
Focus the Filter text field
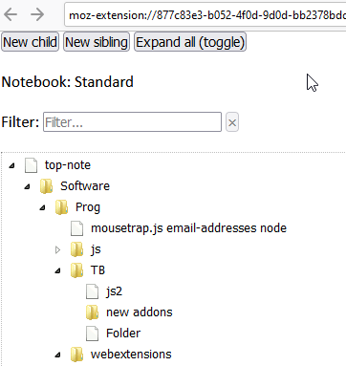[x=132, y=122]
